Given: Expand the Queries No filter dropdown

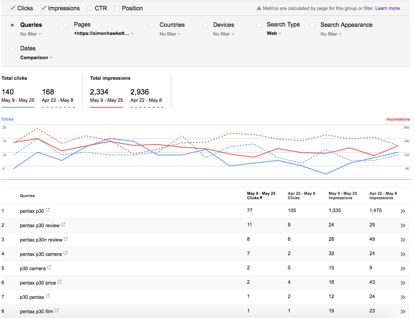Looking at the screenshot, I should tap(31, 34).
